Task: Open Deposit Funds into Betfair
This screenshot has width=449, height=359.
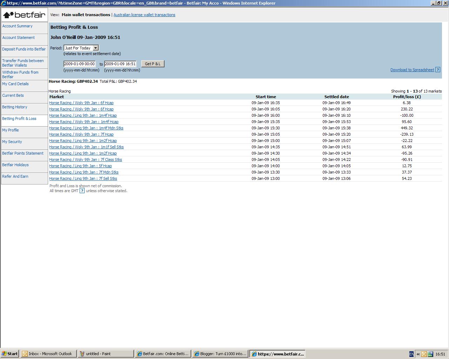Action: (24, 49)
